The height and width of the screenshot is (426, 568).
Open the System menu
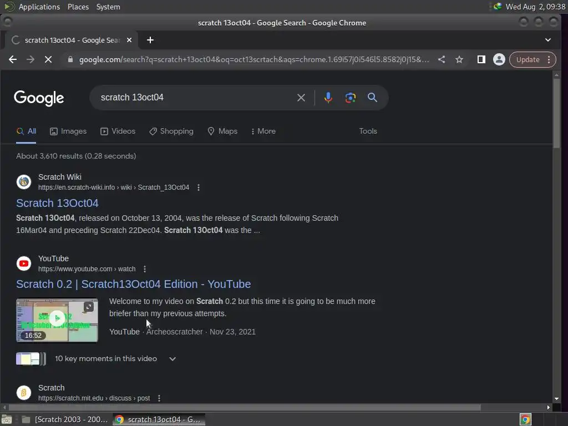click(x=108, y=7)
